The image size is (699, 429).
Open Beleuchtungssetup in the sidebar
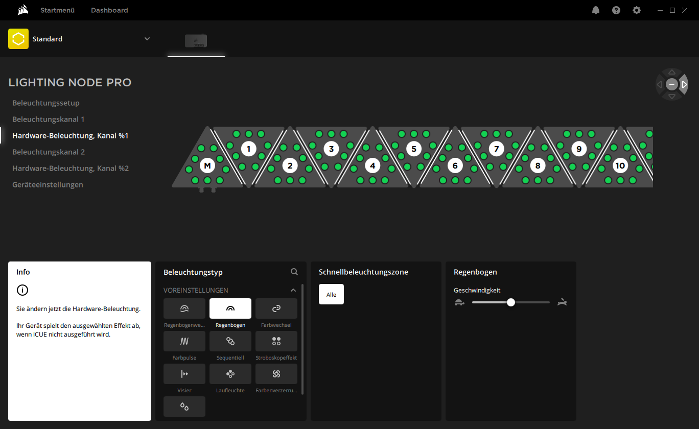(46, 103)
